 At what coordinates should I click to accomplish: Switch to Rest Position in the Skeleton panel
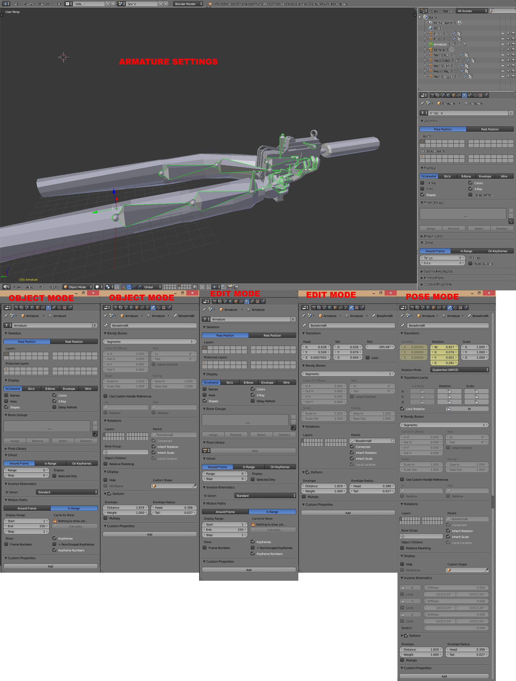click(x=490, y=129)
